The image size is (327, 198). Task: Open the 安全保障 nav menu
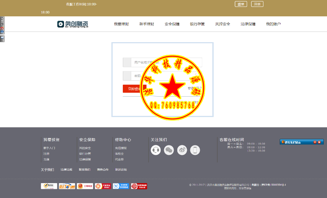[172, 24]
